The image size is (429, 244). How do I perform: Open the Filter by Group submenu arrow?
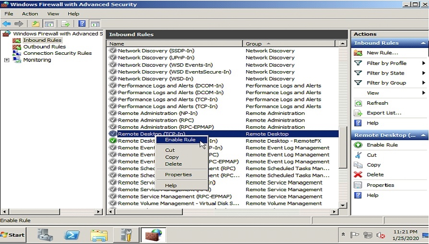coord(424,83)
